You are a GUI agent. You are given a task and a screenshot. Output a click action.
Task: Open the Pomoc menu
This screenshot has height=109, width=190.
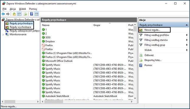tap(33, 9)
